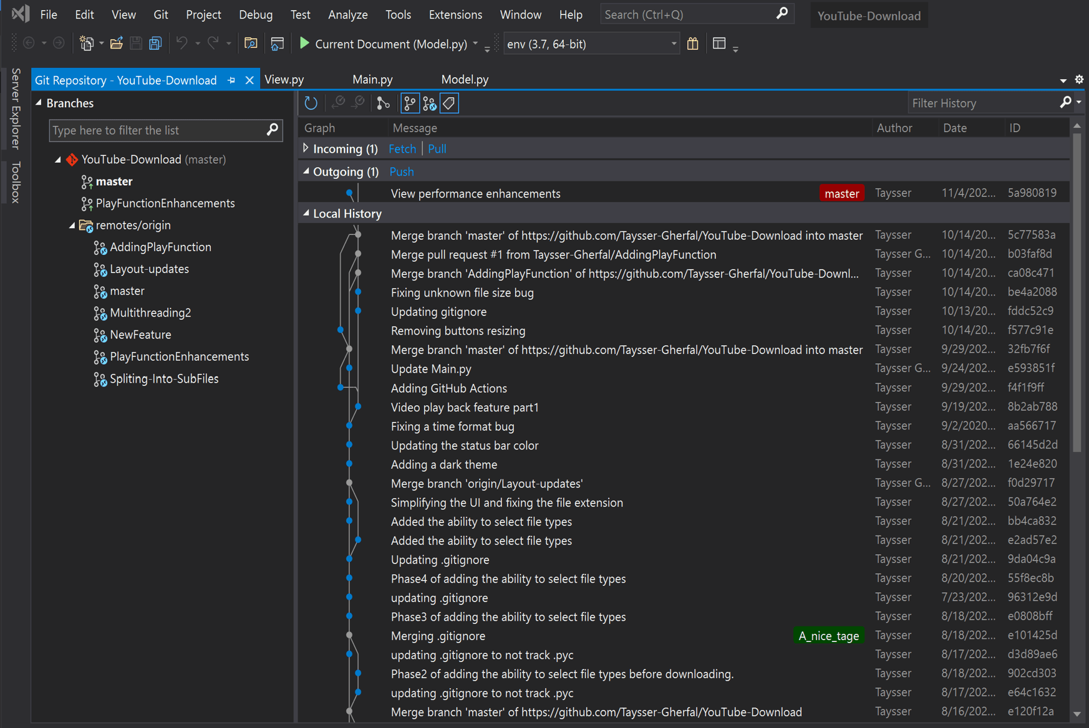Collapse the remotes/origin folder
Screen dimensions: 1089x728
(72, 225)
